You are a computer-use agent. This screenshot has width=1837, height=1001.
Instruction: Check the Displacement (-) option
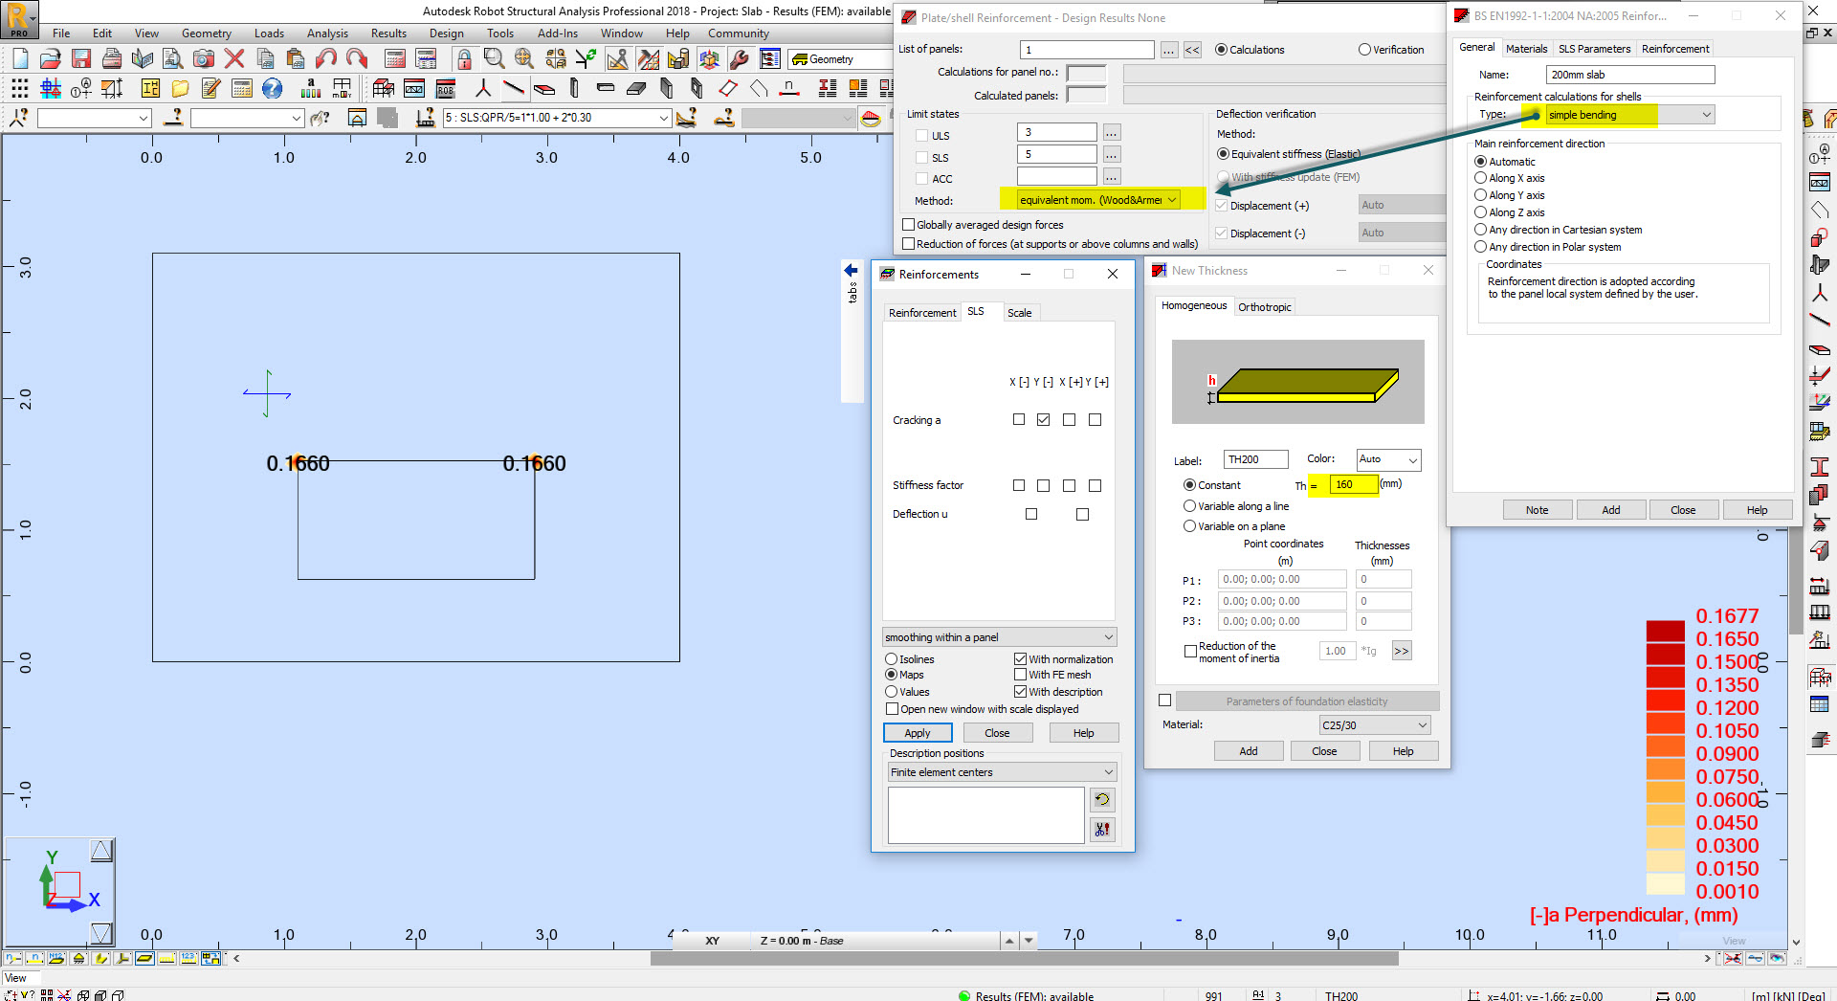(x=1222, y=233)
